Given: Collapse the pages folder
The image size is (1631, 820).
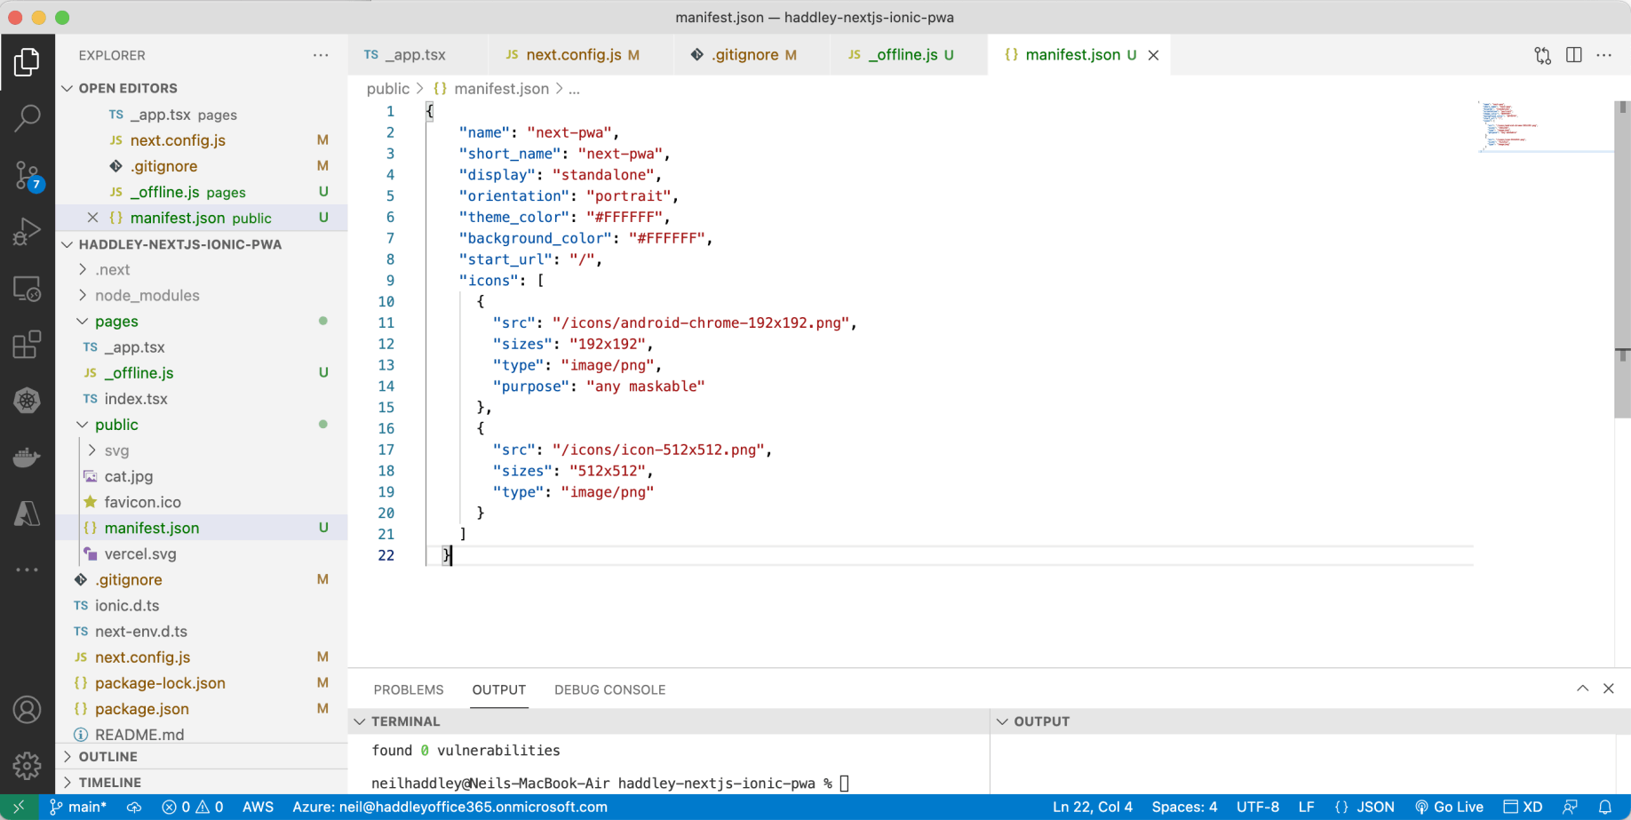Looking at the screenshot, I should [x=116, y=321].
